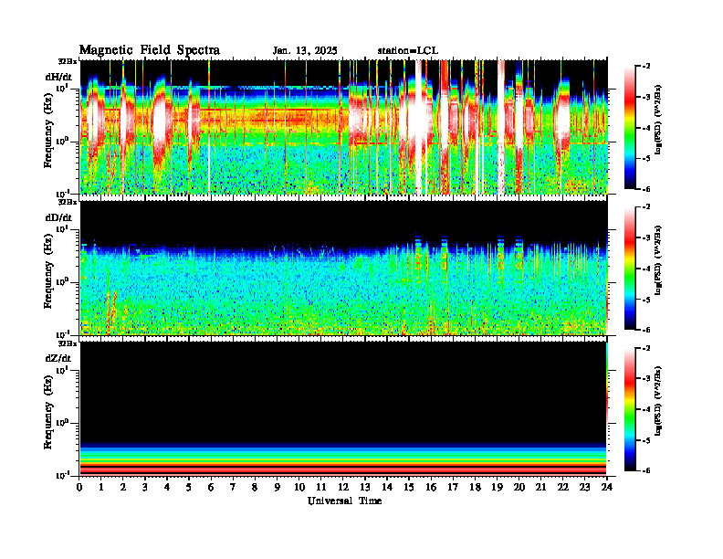The width and height of the screenshot is (723, 559).
Task: Click the "dH/dt" panel label
Action: [58, 77]
